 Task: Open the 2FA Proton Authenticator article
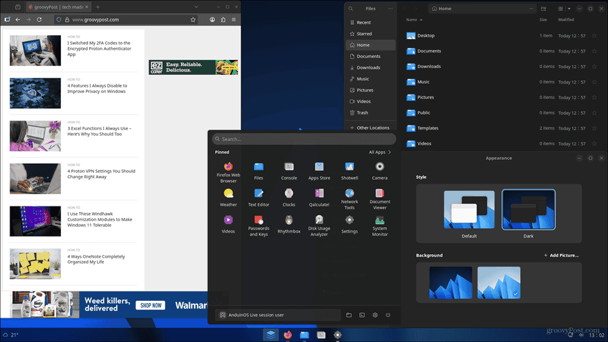click(x=99, y=49)
